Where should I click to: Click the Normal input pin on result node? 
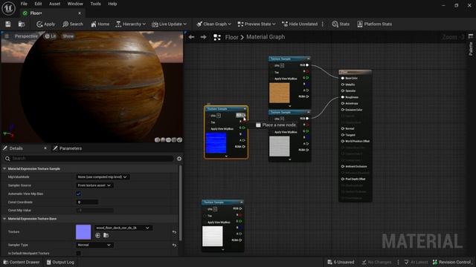343,128
